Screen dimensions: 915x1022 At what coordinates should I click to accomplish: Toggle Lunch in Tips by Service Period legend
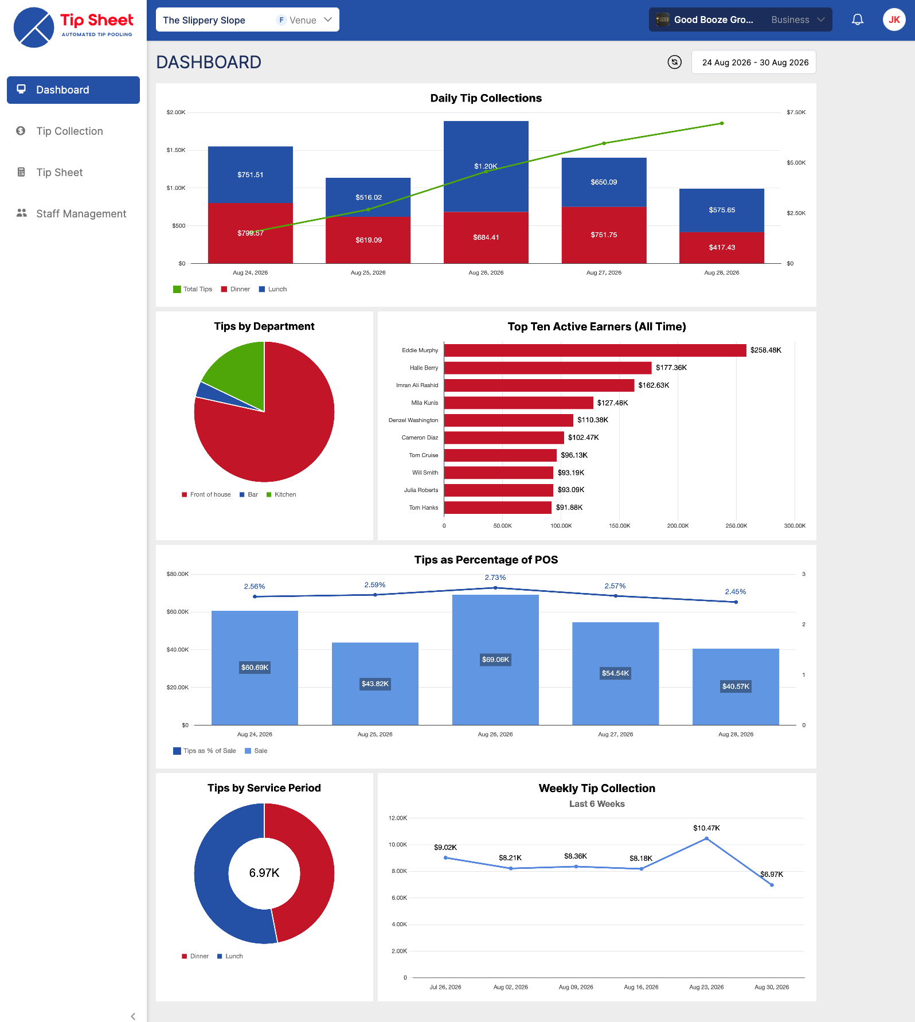coord(230,956)
